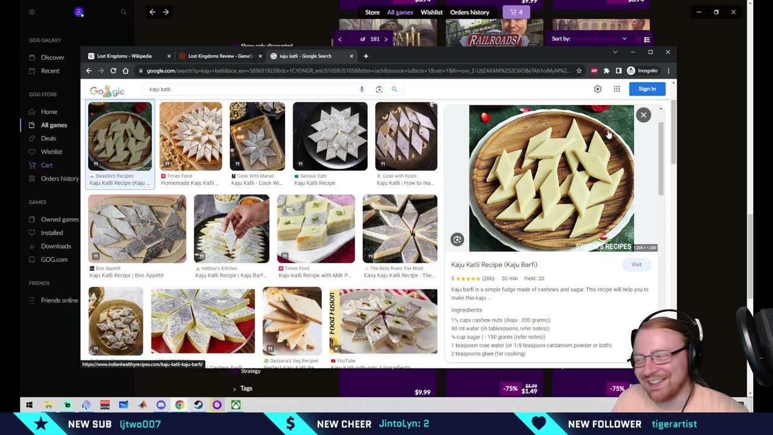Screen dimensions: 773x435
Task: Open the GOG cart with 4 items
Action: coord(516,12)
